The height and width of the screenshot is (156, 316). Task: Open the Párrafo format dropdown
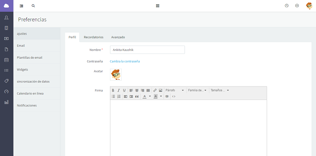(x=175, y=90)
